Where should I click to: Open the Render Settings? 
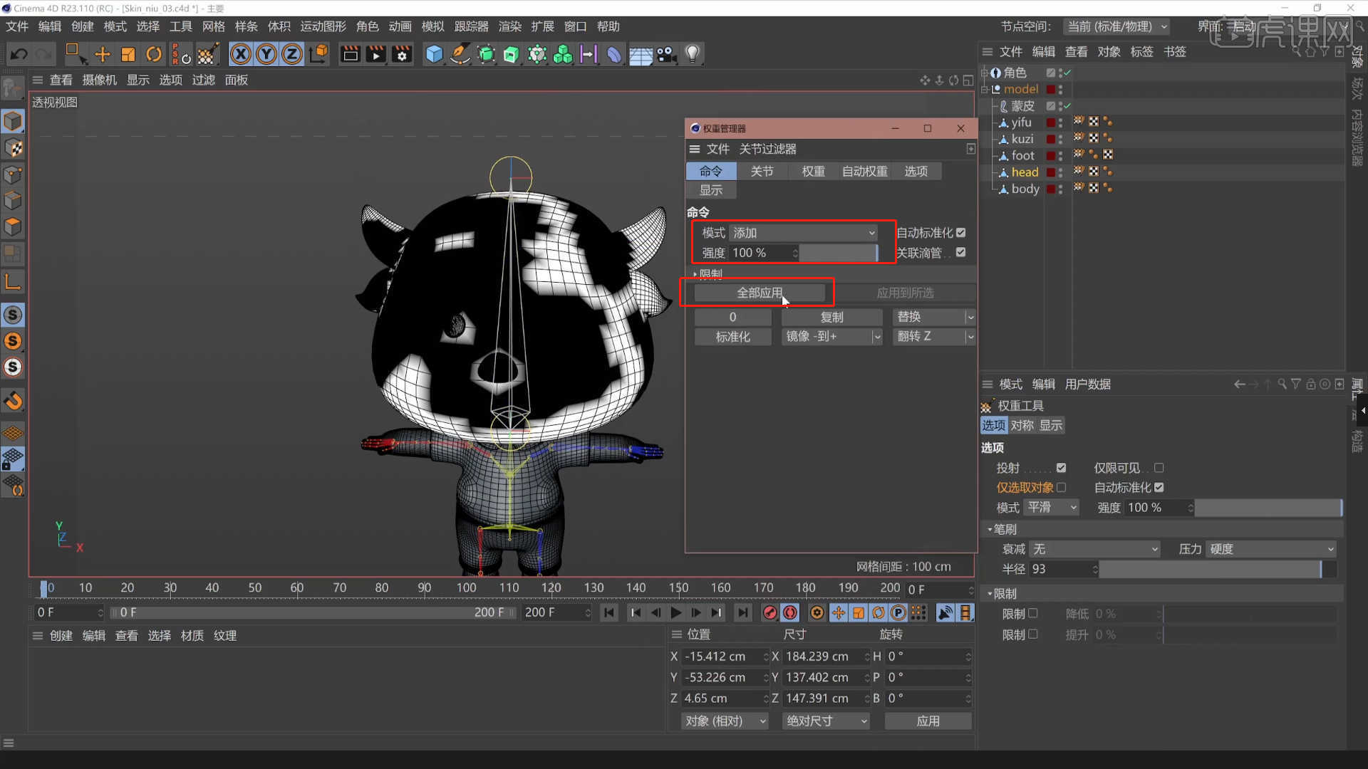(x=401, y=53)
